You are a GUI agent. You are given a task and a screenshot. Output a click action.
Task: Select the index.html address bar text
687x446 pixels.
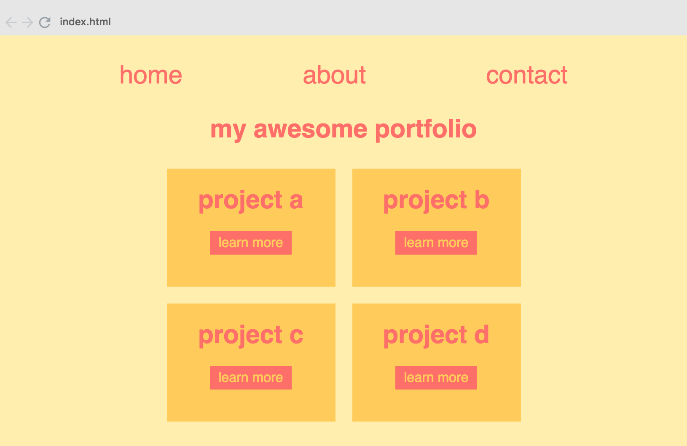[x=85, y=21]
